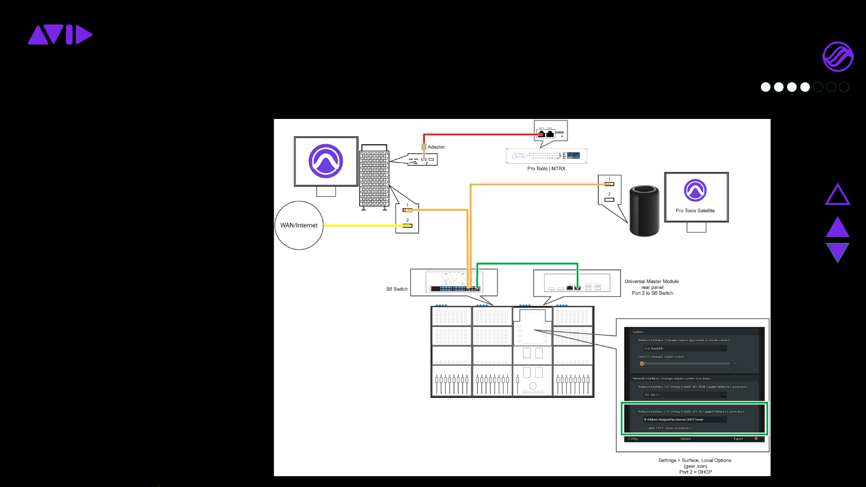Switch to the Config tab
Viewport: 866px width, 487px height.
633,439
